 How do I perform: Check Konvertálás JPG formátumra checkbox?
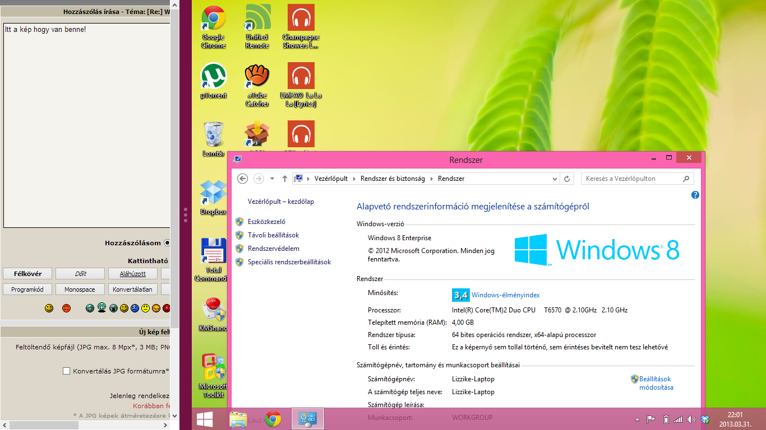point(67,371)
